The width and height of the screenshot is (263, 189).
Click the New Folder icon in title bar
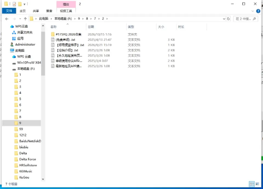point(20,4)
